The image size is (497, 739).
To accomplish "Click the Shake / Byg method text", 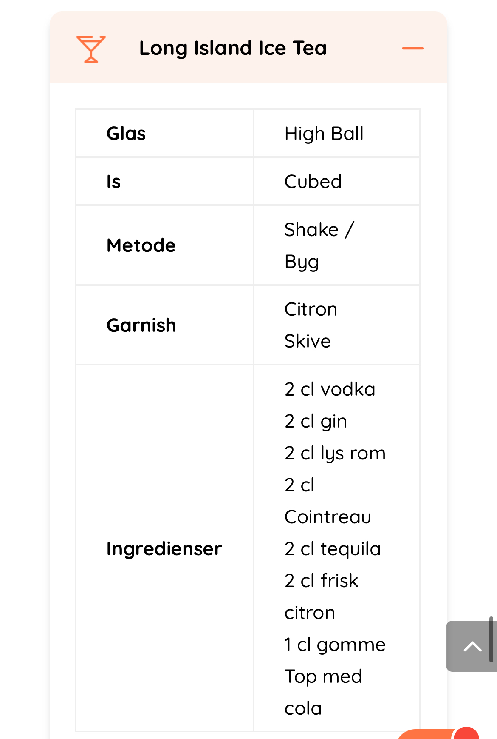I will (319, 245).
